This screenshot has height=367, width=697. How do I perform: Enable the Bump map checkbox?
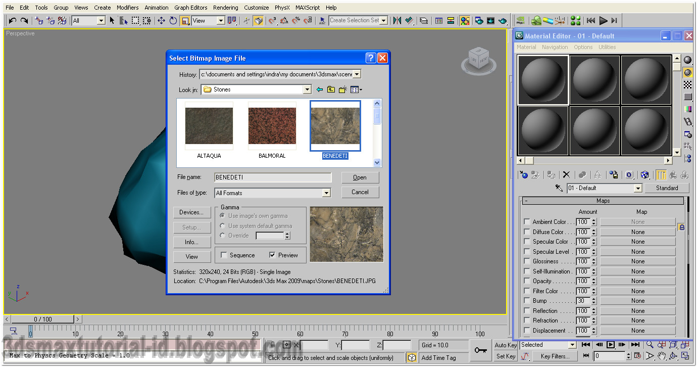527,301
